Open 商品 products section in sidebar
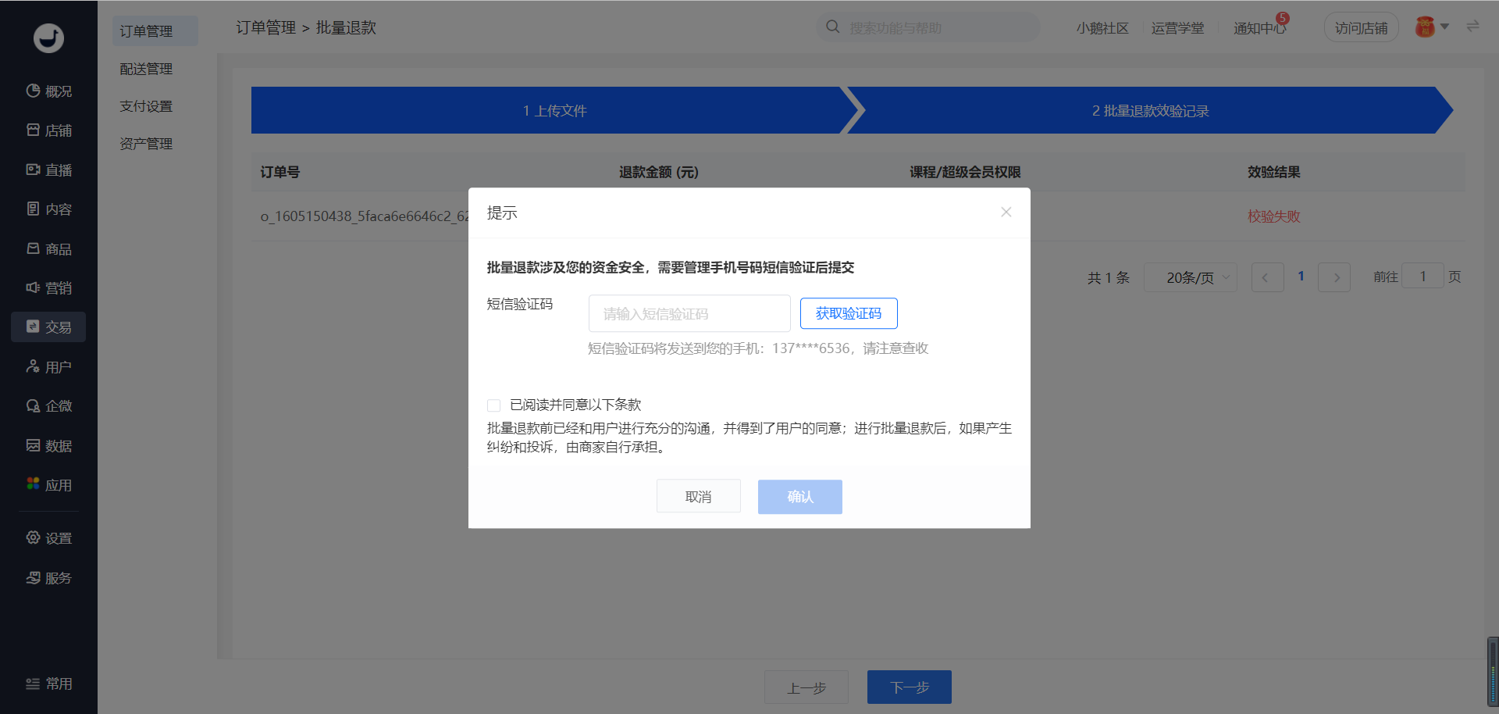Image resolution: width=1499 pixels, height=714 pixels. coord(48,249)
